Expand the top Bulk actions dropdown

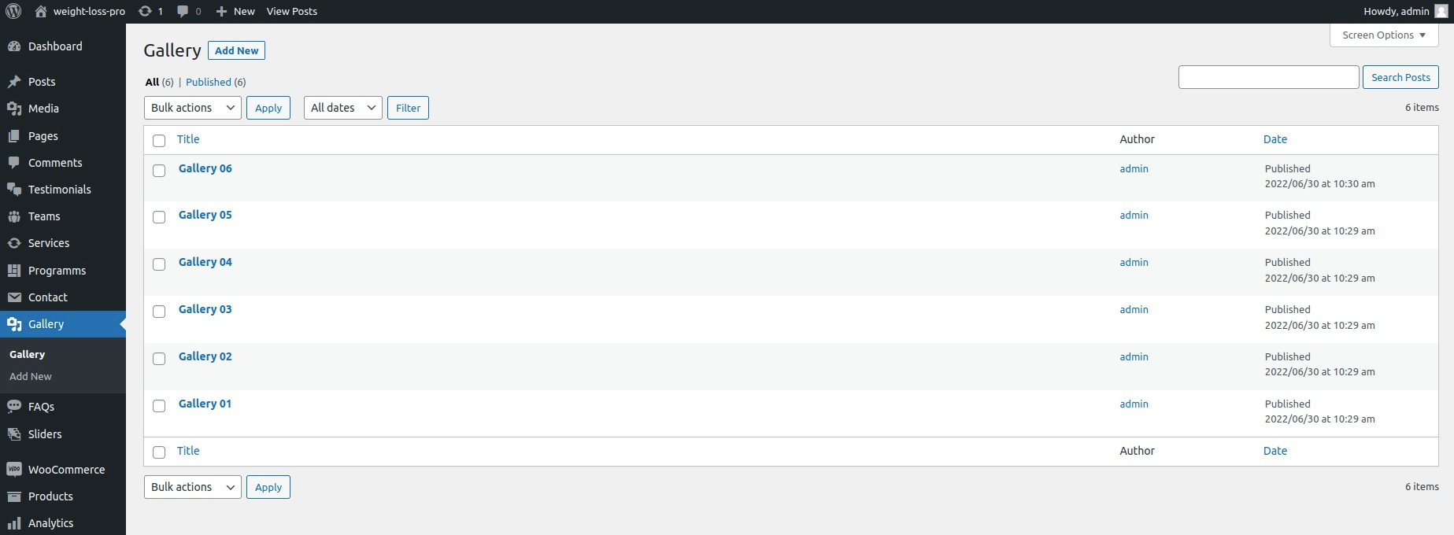pos(193,108)
